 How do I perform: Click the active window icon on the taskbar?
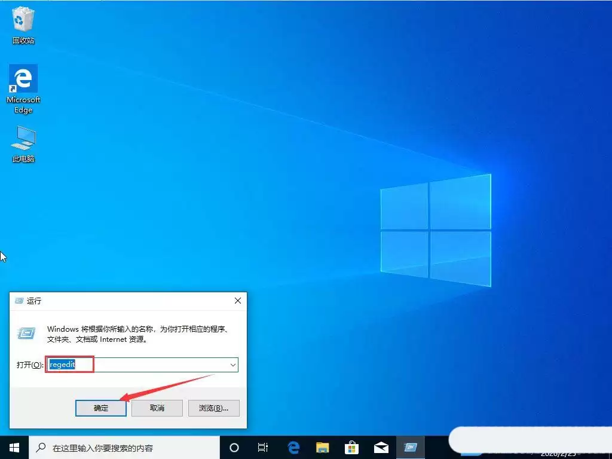point(411,447)
